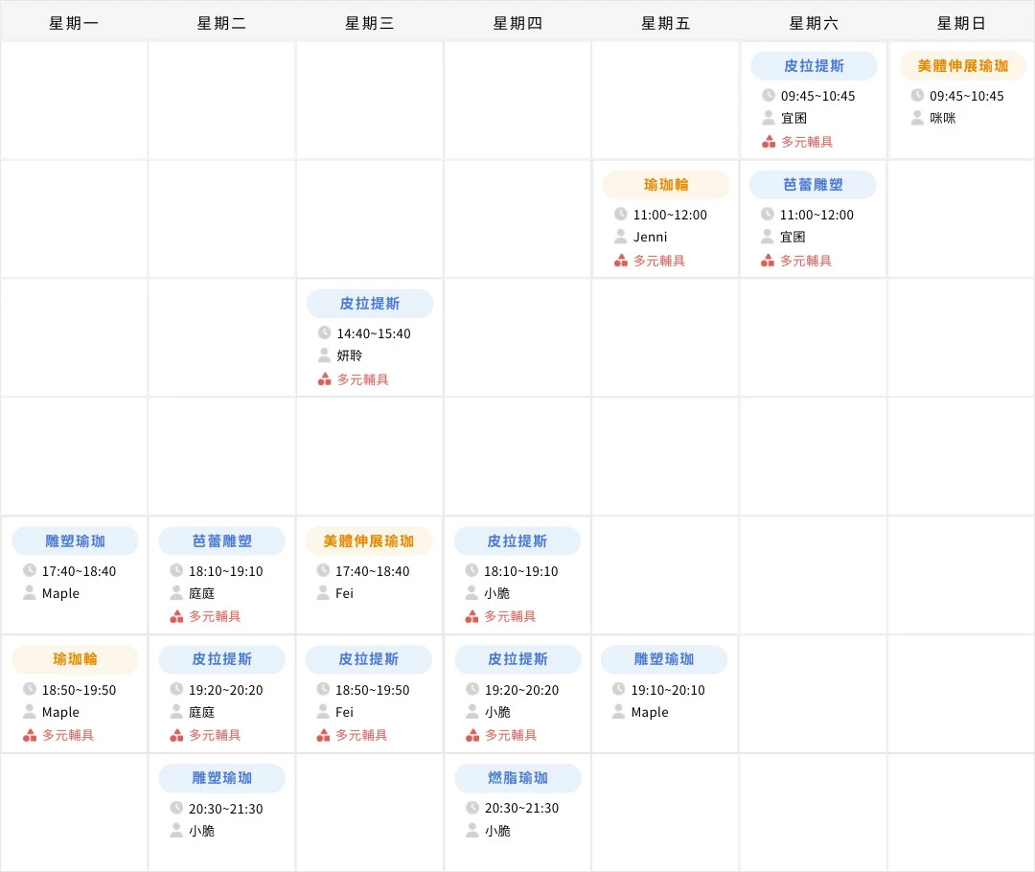Click the clock icon on Saturday's 芭蕾雕塑 class
Screen dimensions: 1035x872
coord(770,215)
